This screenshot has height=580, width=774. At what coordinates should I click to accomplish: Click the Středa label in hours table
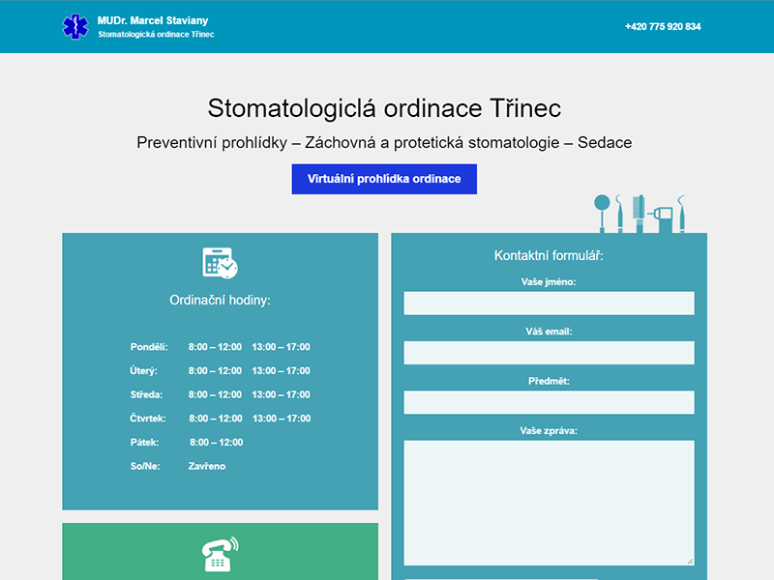coord(147,394)
